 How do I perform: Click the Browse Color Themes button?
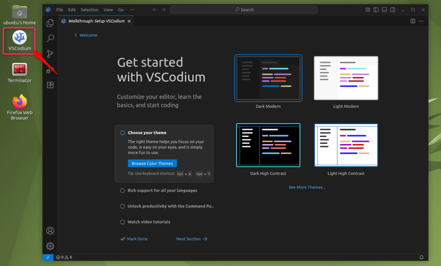152,163
